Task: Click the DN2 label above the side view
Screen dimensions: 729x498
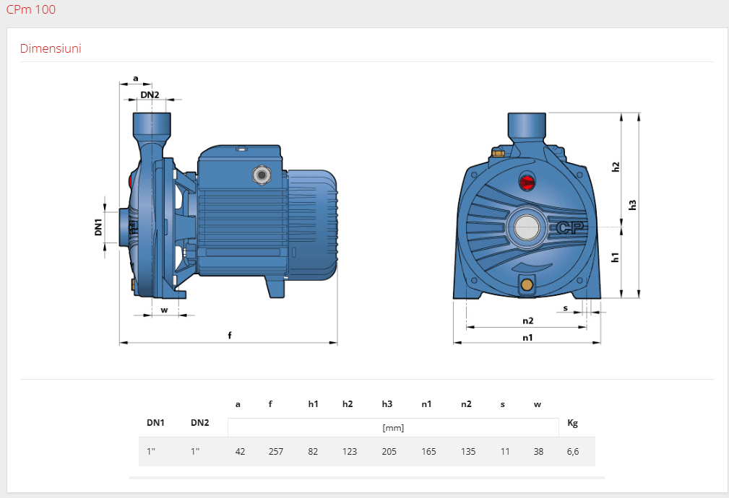Action: coord(150,95)
